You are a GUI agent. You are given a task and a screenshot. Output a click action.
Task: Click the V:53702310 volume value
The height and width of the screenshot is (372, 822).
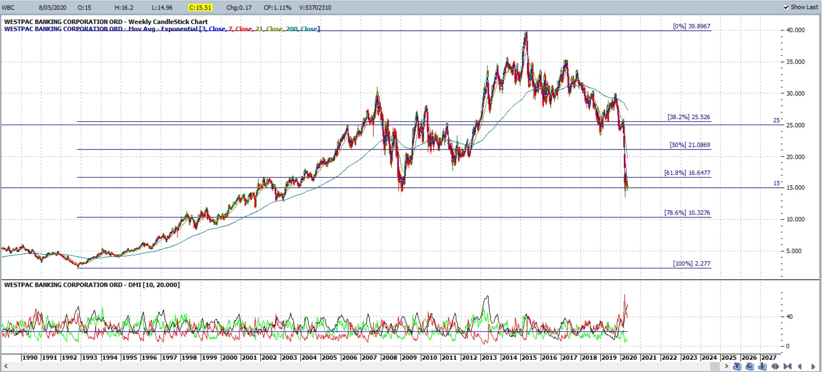315,8
